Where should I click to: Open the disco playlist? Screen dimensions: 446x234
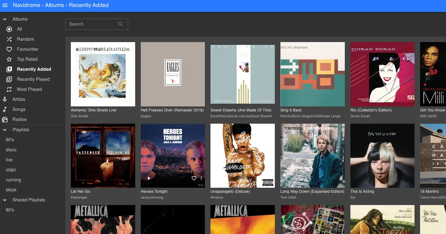[11, 150]
